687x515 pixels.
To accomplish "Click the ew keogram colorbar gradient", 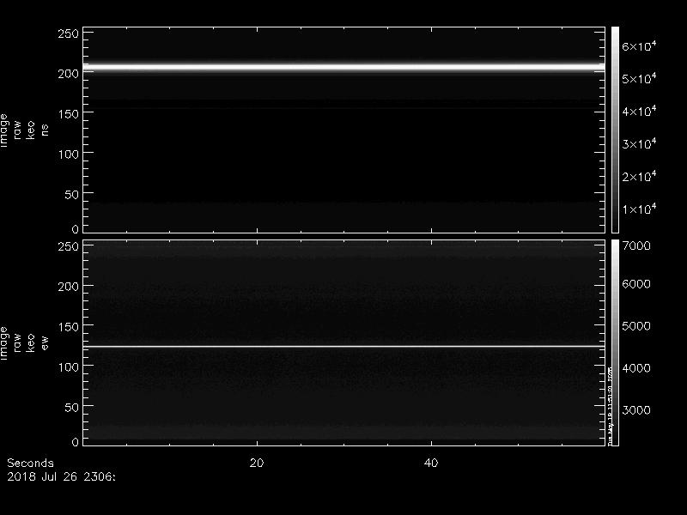I will coord(615,342).
